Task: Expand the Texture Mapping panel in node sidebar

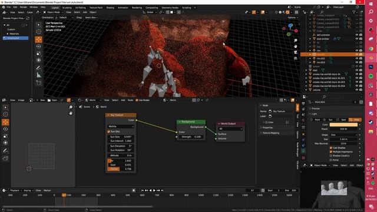Action: [271, 133]
